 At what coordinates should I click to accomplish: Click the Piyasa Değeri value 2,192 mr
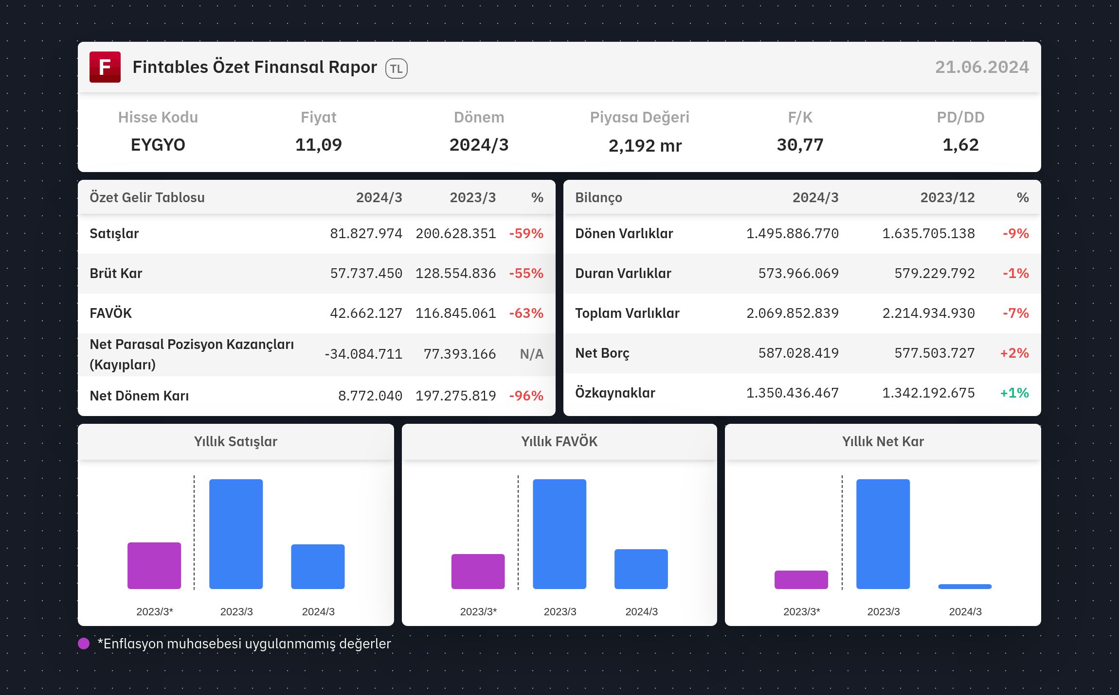(x=645, y=145)
